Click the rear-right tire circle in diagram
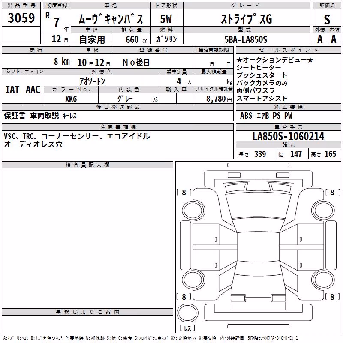Image resolution: width=343 pixels, height=343 pixels. [324, 280]
